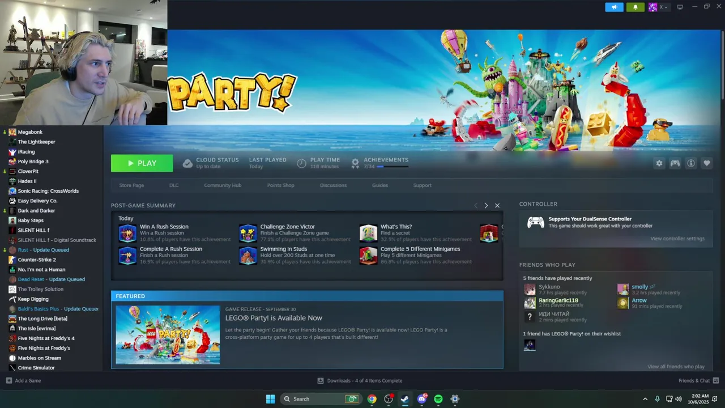Open the Community Hub tab
725x408 pixels.
pyautogui.click(x=223, y=185)
